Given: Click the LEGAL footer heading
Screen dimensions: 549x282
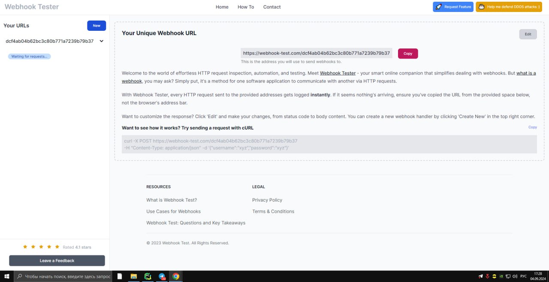Looking at the screenshot, I should [259, 187].
